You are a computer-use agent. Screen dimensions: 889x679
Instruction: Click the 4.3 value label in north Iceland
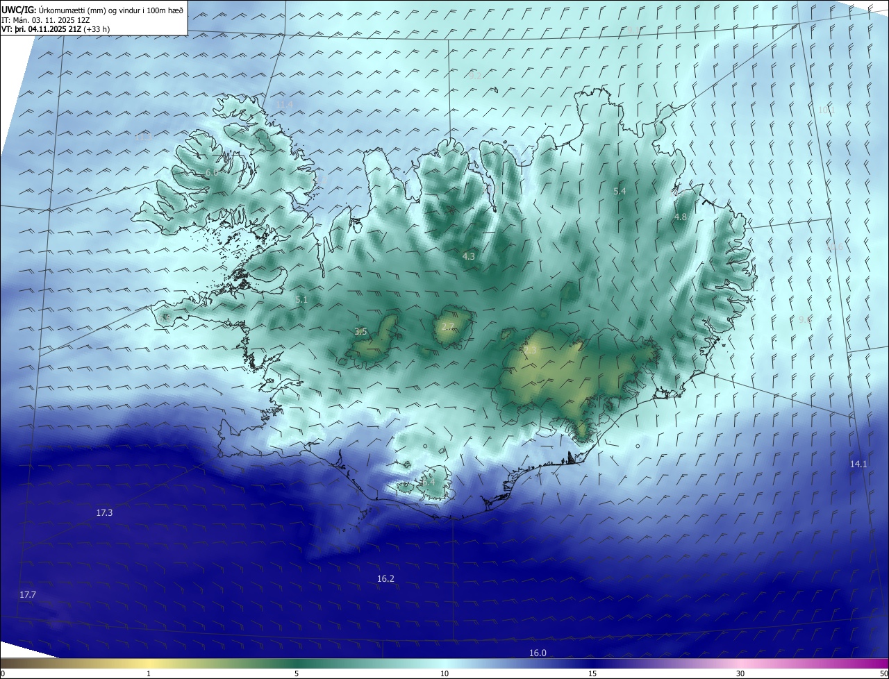tap(469, 257)
